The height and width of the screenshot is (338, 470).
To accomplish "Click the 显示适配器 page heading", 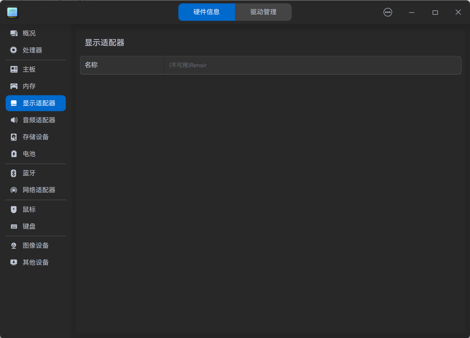I will coord(105,43).
